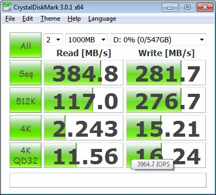Expand the drive selector D: 0% (0/547GB)
Screen dimensions: 216x195
[x=159, y=40]
